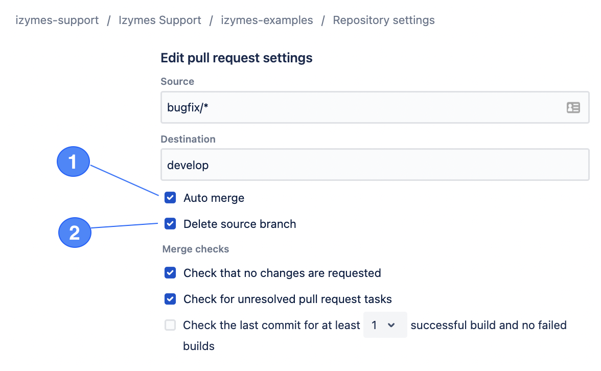Screen dimensions: 601x371
Task: Focus the Source field containing bugfix/*
Action: (x=358, y=107)
